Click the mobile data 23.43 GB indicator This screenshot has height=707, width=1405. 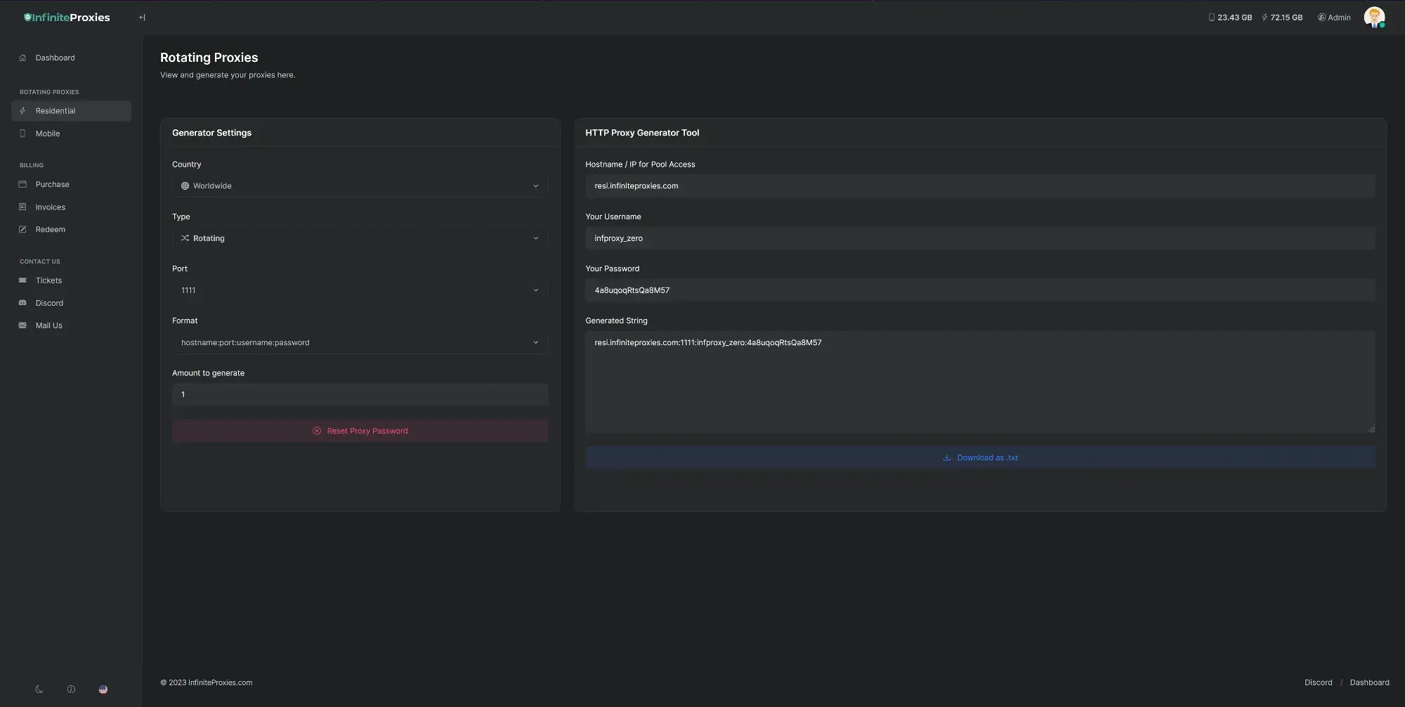point(1229,18)
